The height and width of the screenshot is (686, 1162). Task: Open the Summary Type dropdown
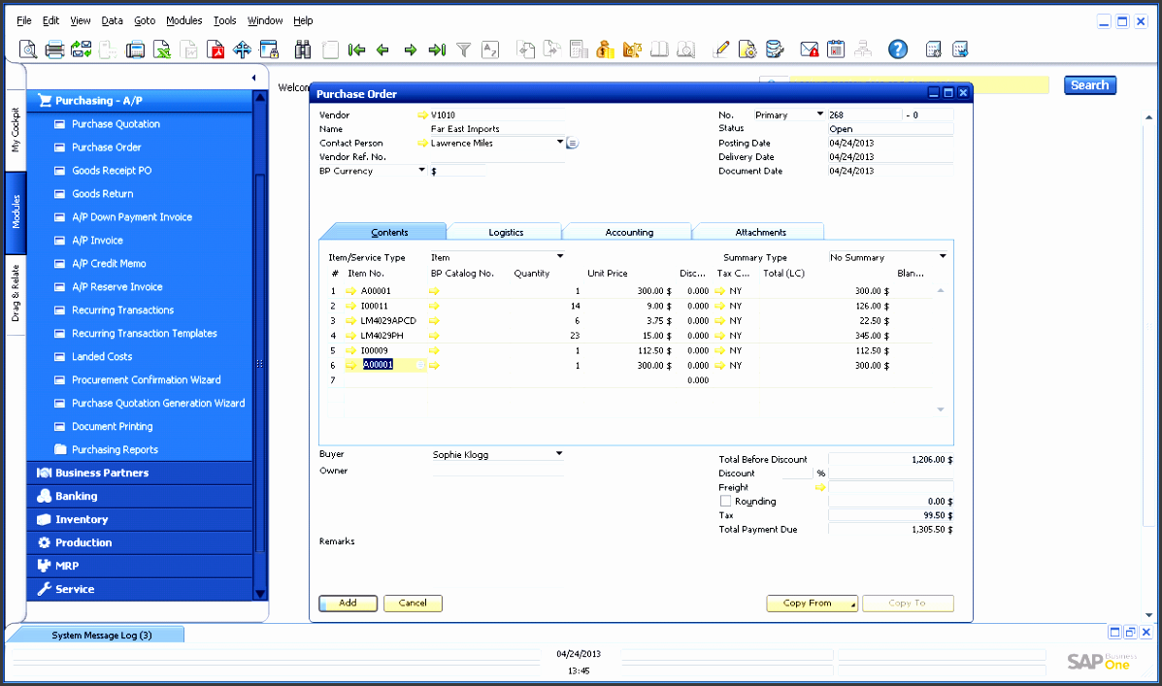943,257
